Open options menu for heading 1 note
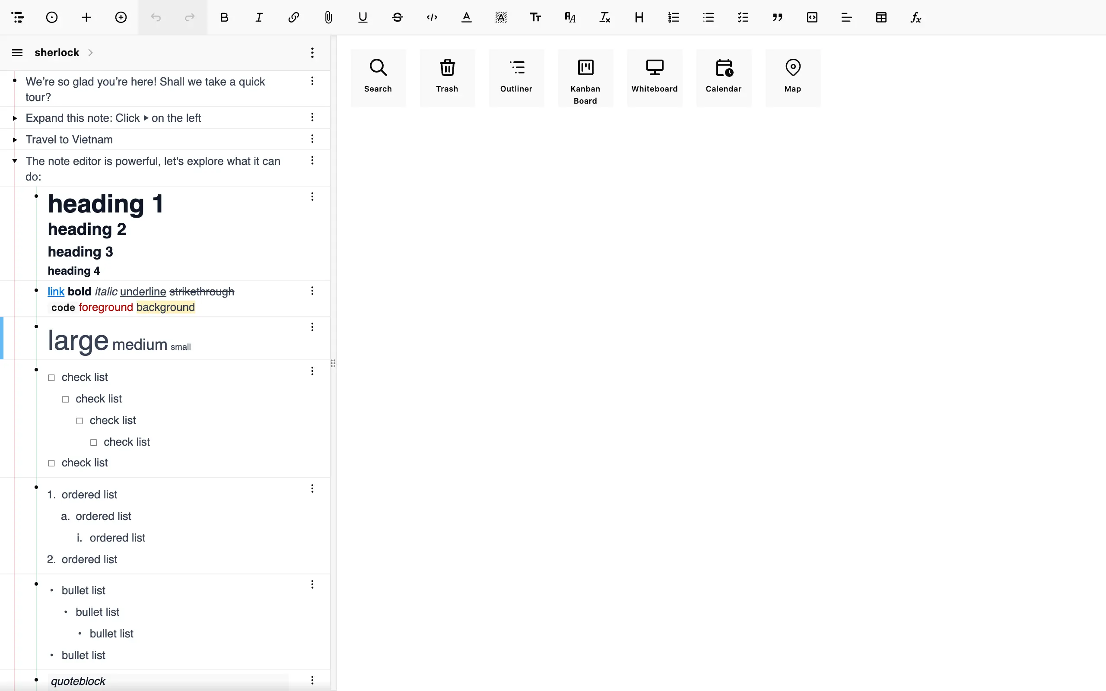 click(312, 197)
